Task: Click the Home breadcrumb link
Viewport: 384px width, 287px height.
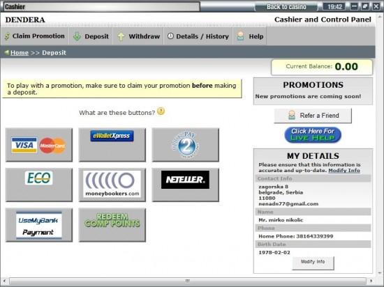Action: (20, 53)
